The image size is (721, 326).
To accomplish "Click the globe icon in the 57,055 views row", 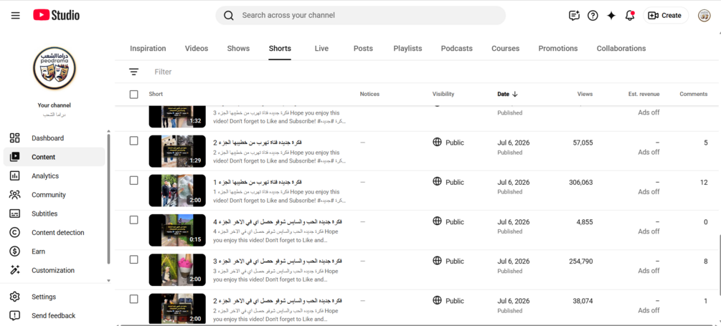I will [x=438, y=142].
